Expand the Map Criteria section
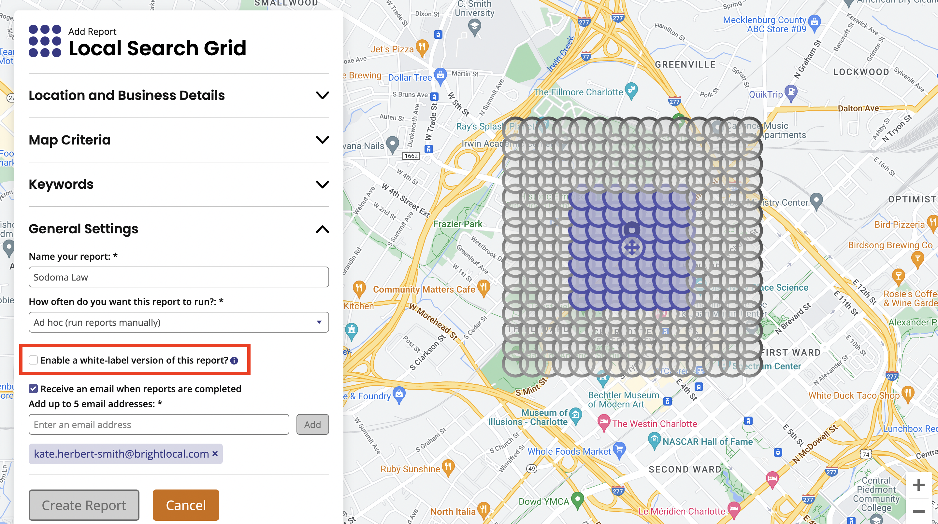The image size is (938, 524). [x=179, y=140]
